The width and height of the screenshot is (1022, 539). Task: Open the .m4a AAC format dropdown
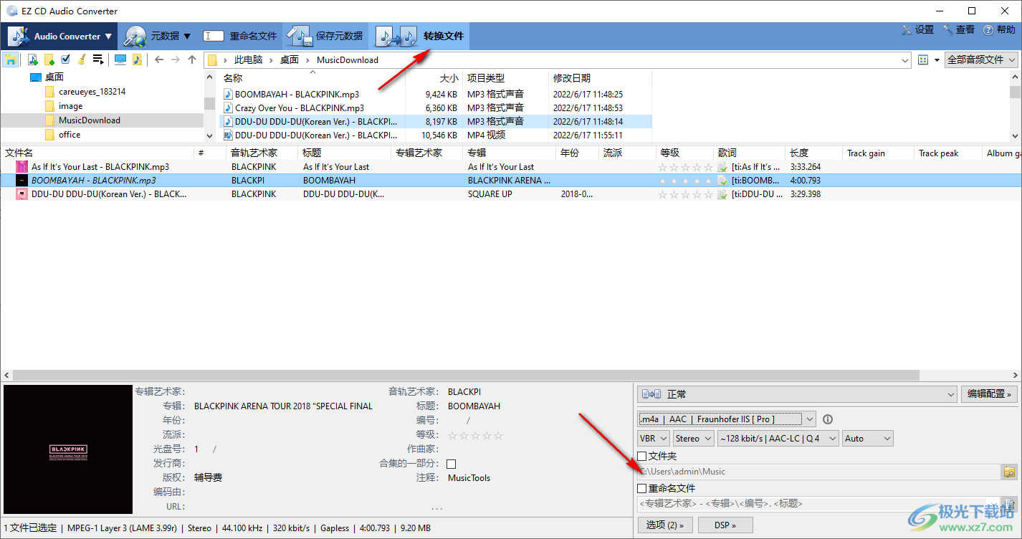(x=727, y=419)
